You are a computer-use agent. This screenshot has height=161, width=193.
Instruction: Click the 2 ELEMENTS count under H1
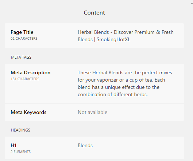20,152
